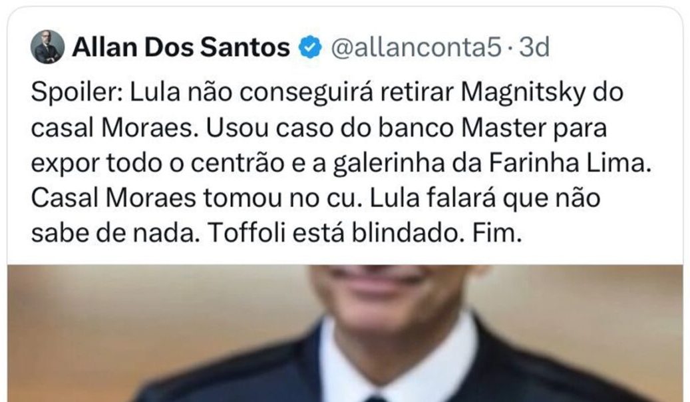Click the blue verified badge icon
The height and width of the screenshot is (402, 690).
(310, 47)
